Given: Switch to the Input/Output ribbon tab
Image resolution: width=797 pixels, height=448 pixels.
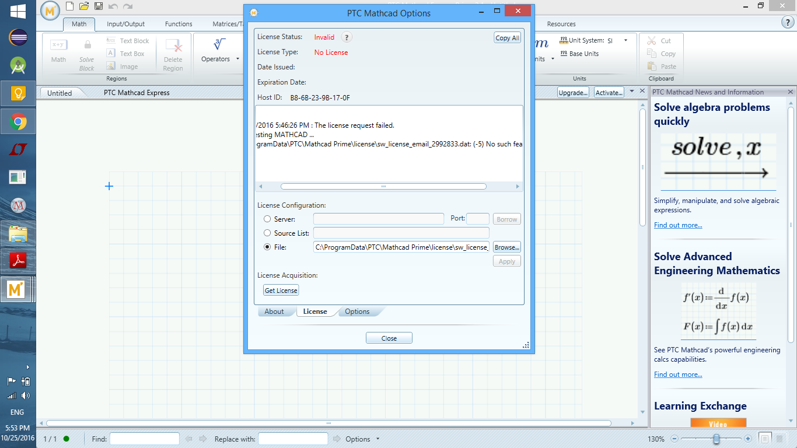Looking at the screenshot, I should click(x=125, y=24).
